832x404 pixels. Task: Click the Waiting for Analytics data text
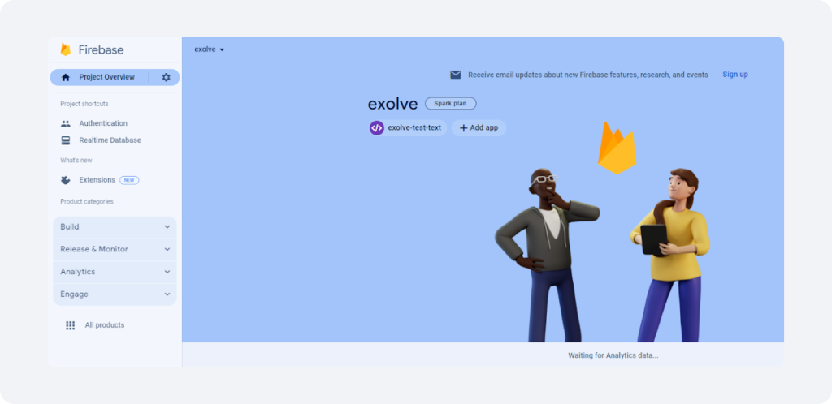613,355
